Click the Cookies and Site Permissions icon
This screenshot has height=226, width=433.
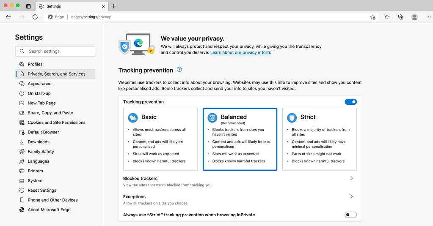pos(22,123)
